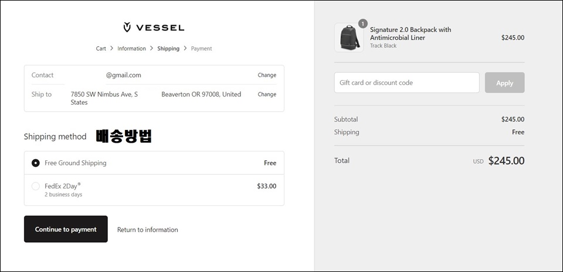This screenshot has width=563, height=272.
Task: Apply the discount code
Action: coord(504,82)
